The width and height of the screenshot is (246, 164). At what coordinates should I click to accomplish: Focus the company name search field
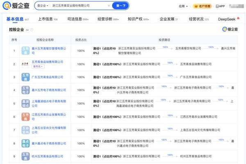(78, 6)
